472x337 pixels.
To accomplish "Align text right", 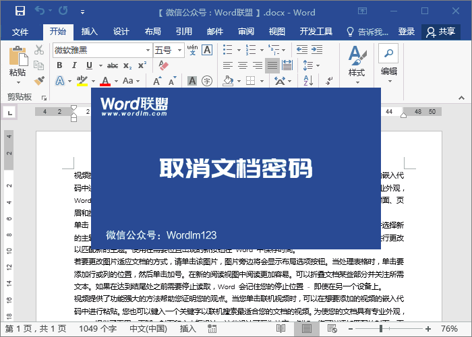I will 258,65.
